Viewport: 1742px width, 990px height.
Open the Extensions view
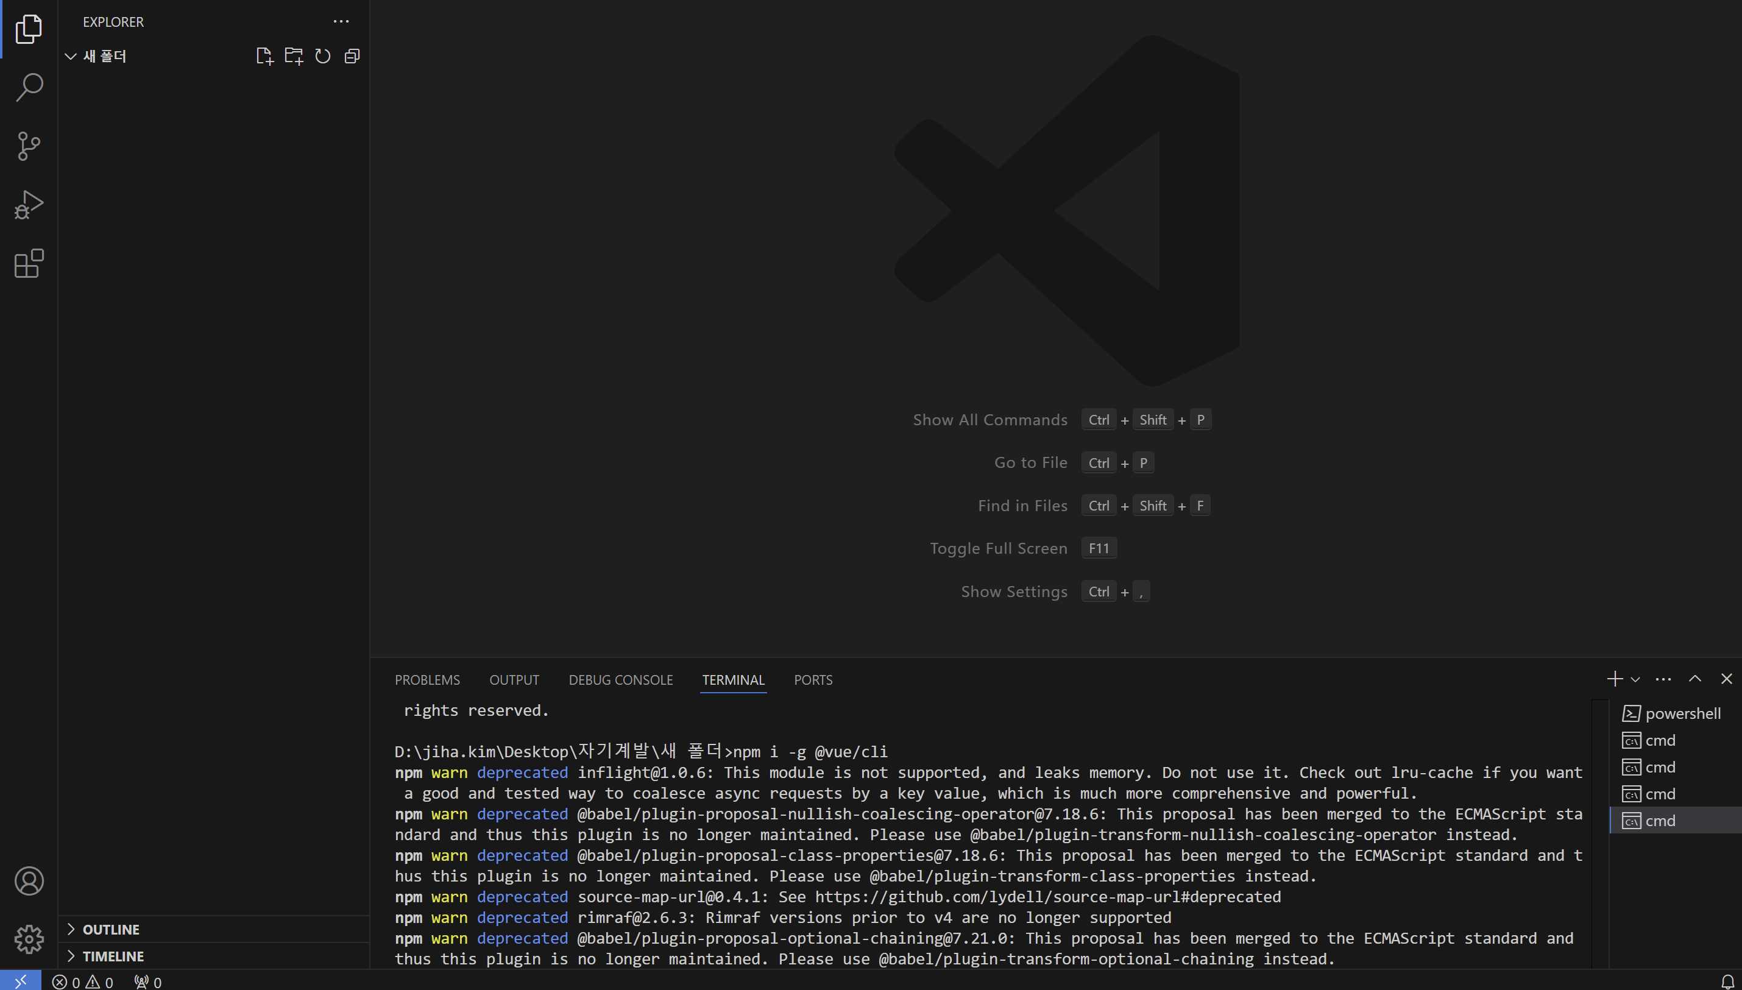point(29,263)
